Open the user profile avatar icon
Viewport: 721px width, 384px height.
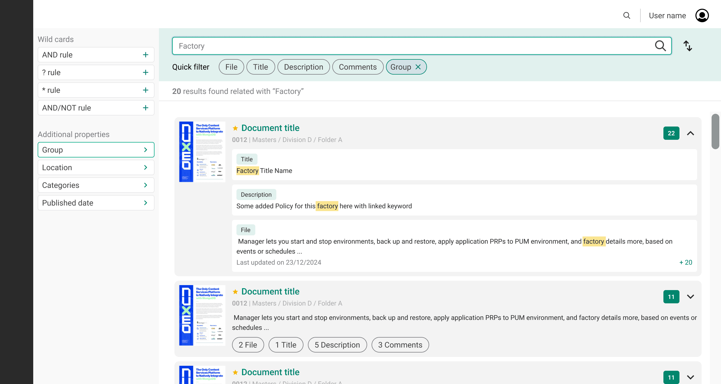702,15
